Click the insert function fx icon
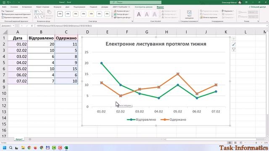269x151 pixels. (32, 26)
